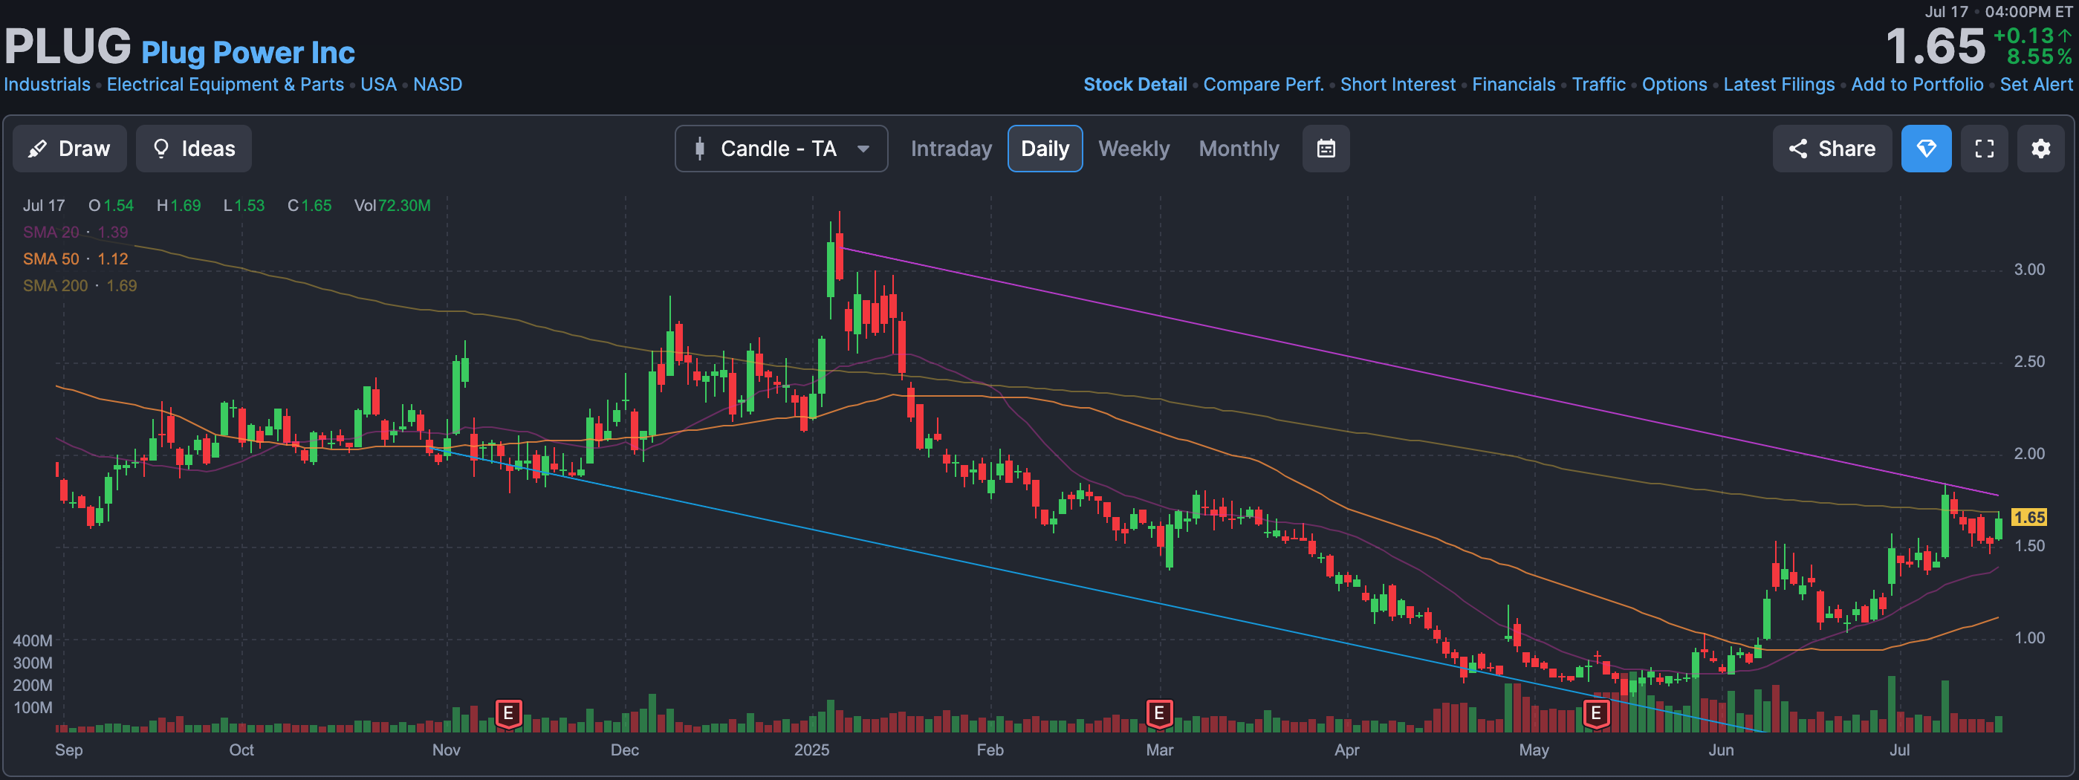The width and height of the screenshot is (2079, 780).
Task: Click the candlestick icon in chart type selector
Action: [700, 149]
